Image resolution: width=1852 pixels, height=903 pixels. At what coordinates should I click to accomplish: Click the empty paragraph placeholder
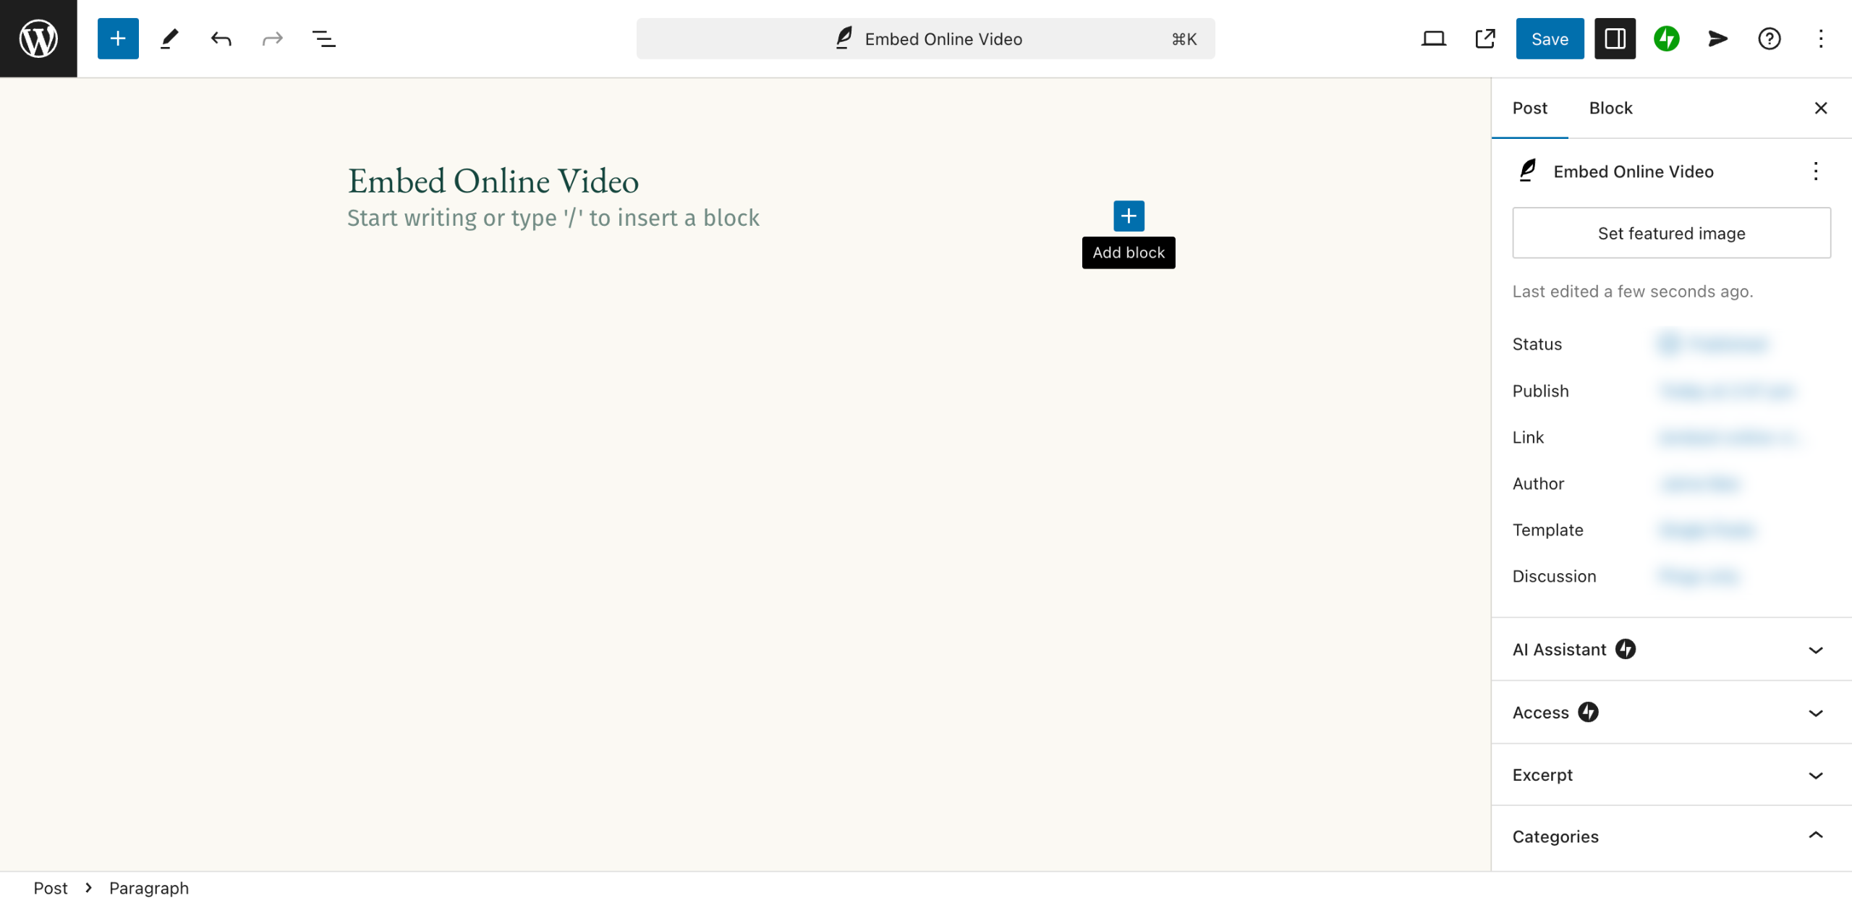553,218
